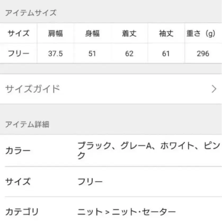Click the 61 sleeve length value
Screen dimensions: 222x222
tap(166, 54)
